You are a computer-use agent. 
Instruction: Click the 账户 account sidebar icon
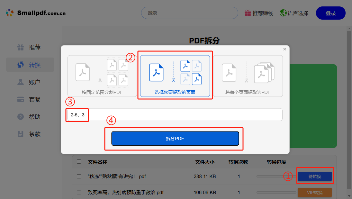pyautogui.click(x=20, y=82)
